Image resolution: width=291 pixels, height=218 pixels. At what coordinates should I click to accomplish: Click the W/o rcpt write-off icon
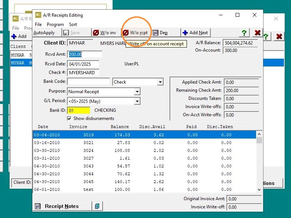(x=126, y=33)
